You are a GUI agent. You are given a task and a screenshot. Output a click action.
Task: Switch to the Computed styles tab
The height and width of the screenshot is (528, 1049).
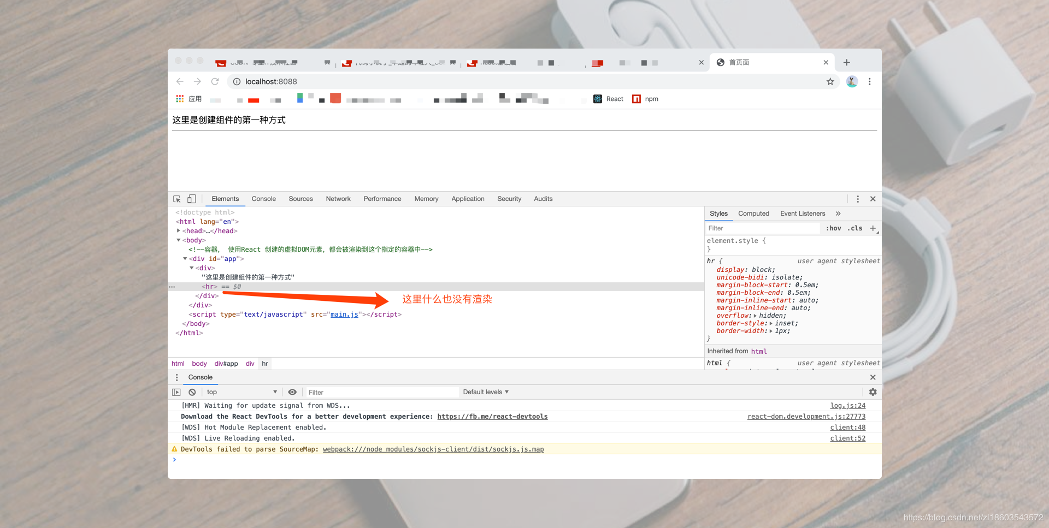pyautogui.click(x=753, y=213)
